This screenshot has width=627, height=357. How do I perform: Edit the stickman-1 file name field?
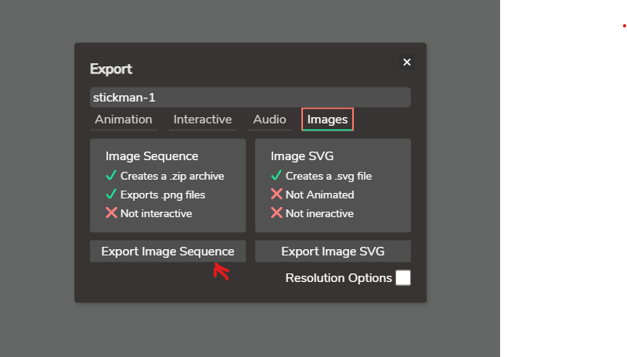click(x=250, y=98)
